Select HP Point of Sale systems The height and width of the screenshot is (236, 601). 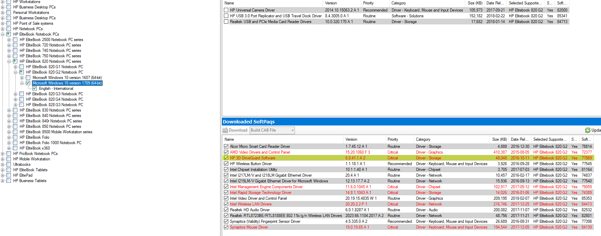click(x=33, y=23)
